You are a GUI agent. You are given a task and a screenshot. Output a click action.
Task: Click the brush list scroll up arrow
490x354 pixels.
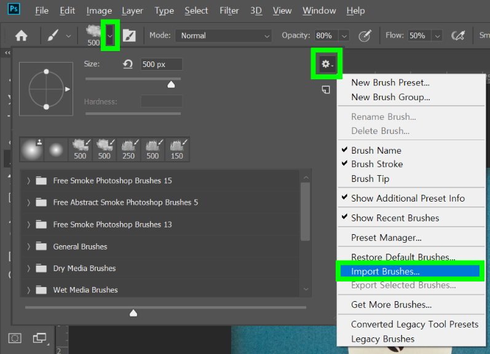click(x=306, y=177)
